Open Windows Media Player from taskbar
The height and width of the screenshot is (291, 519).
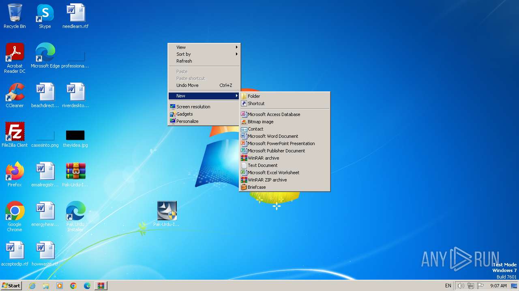[60, 286]
